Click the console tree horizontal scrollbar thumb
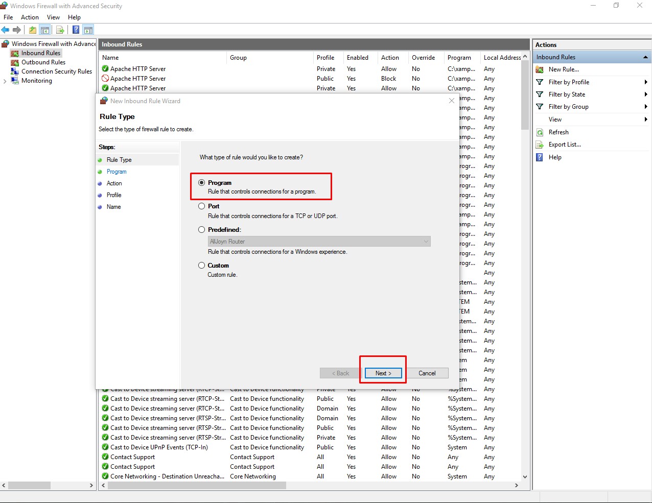Screen dimensions: 652x503 coord(30,485)
